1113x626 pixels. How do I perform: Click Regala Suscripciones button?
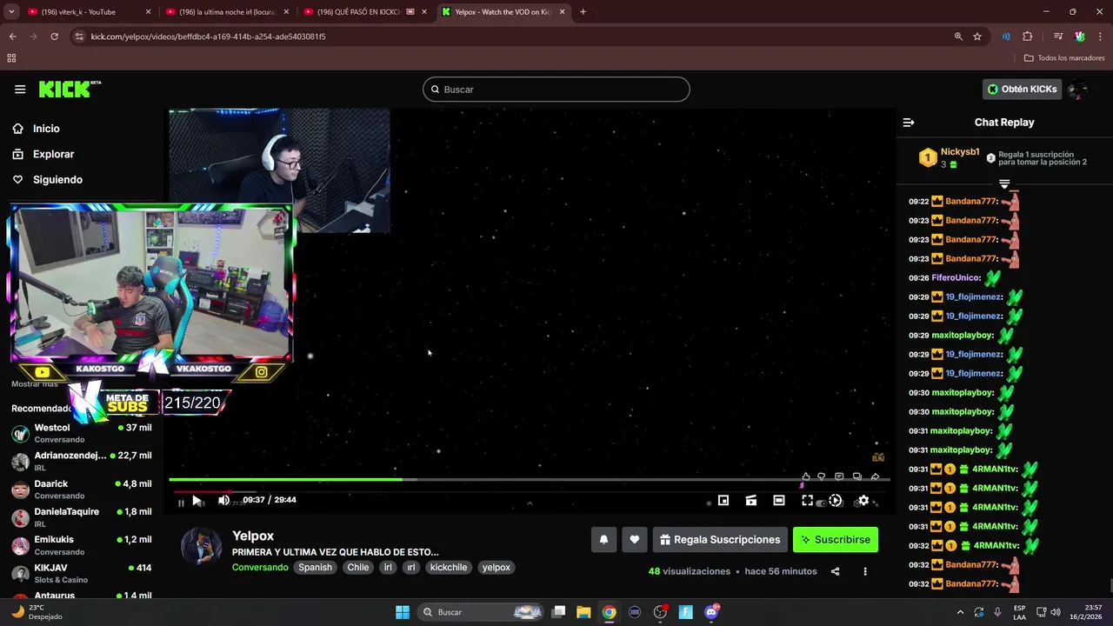[720, 540]
